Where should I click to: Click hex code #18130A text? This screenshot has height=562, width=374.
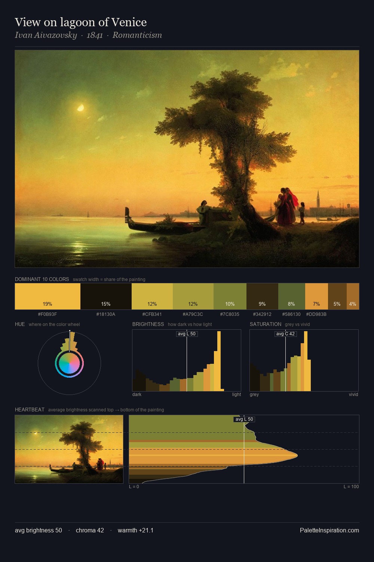coord(106,314)
